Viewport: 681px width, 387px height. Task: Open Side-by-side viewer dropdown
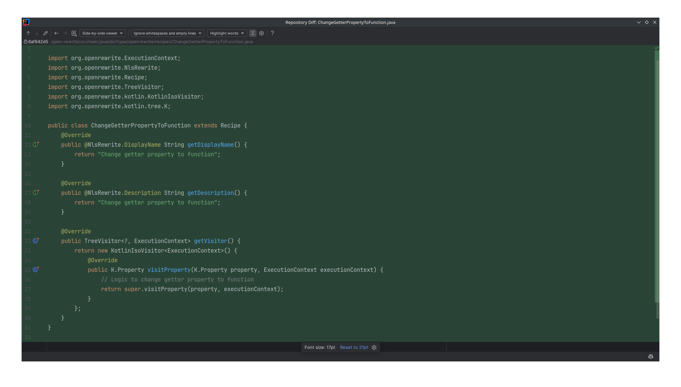[102, 33]
